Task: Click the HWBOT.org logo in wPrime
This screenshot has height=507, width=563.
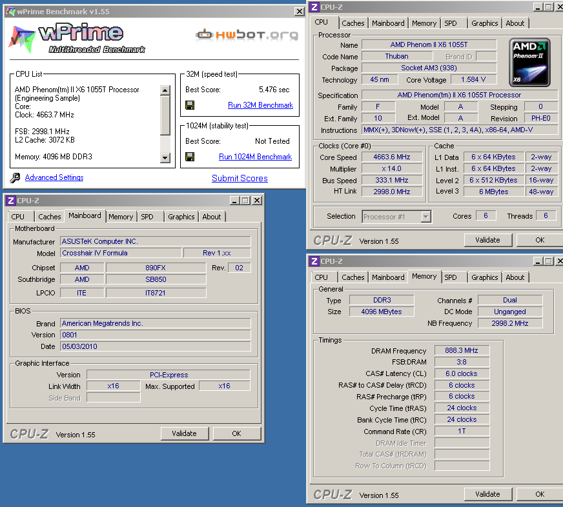Action: pos(247,34)
